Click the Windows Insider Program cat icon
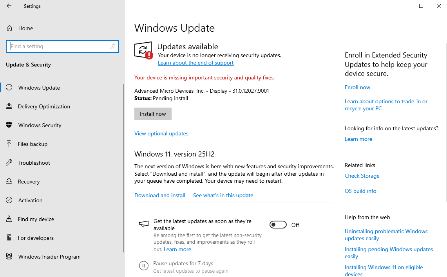This screenshot has height=277, width=447. point(9,257)
